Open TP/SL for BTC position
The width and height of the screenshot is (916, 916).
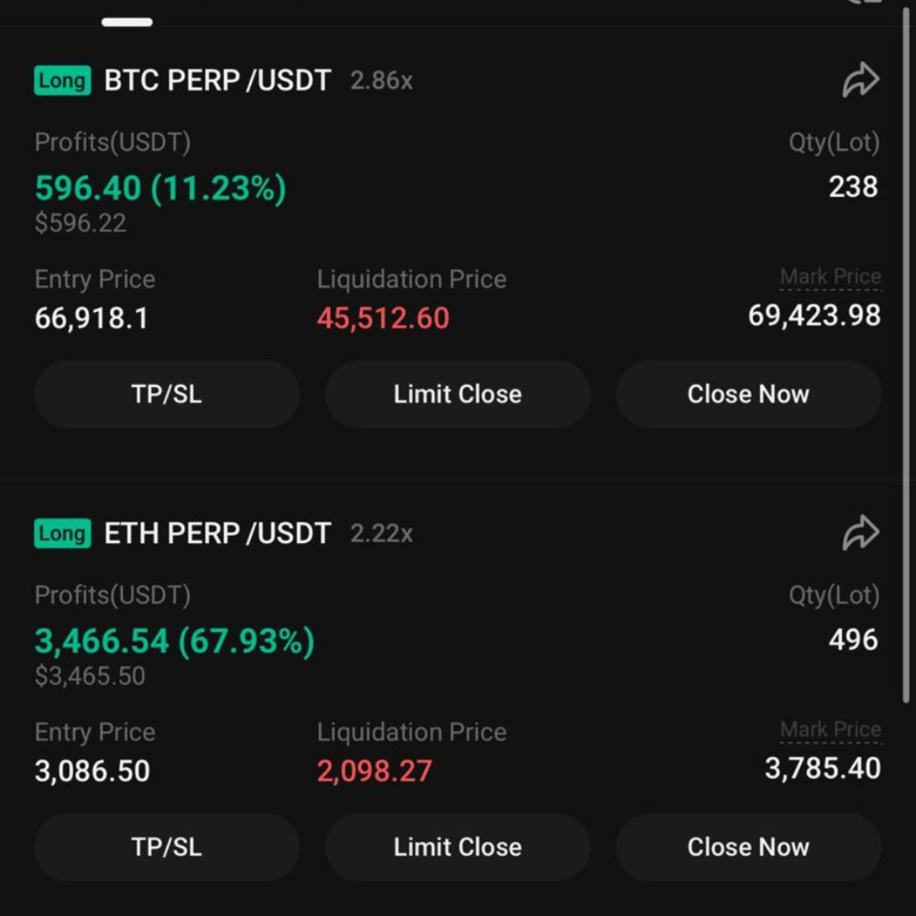coord(167,394)
